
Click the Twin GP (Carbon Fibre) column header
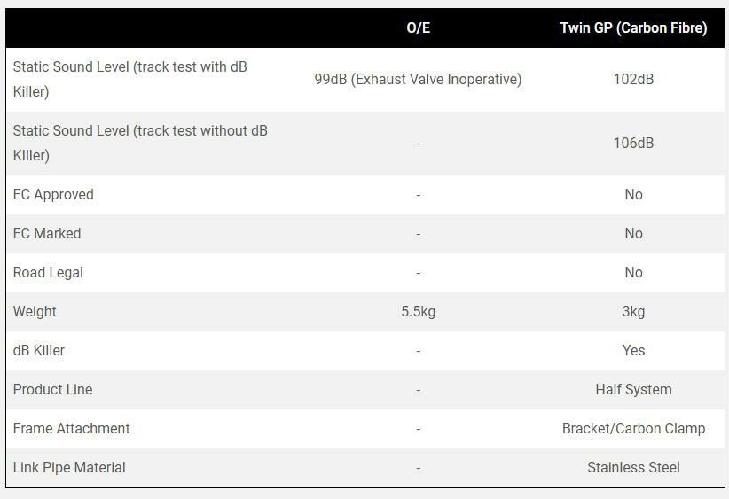tap(633, 28)
